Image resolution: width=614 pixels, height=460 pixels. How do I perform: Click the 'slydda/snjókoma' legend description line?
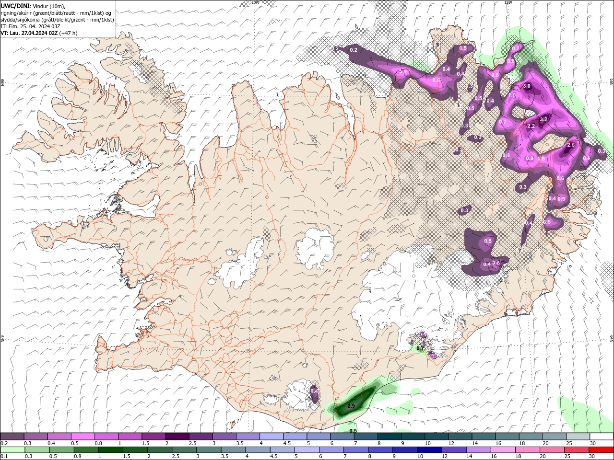[x=57, y=20]
